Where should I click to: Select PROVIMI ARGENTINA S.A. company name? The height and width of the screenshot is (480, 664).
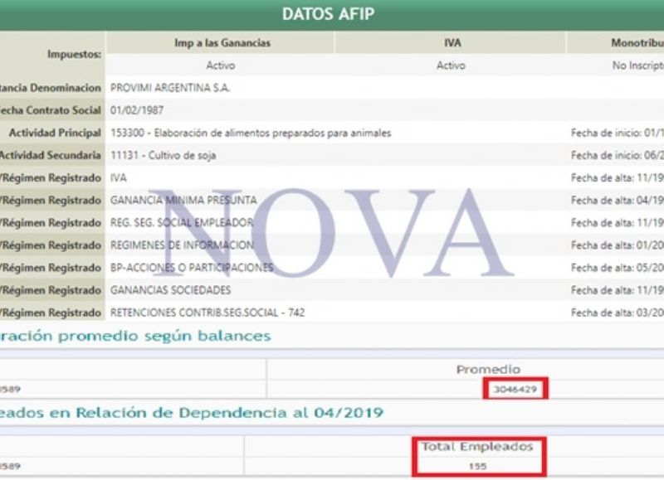pos(170,88)
